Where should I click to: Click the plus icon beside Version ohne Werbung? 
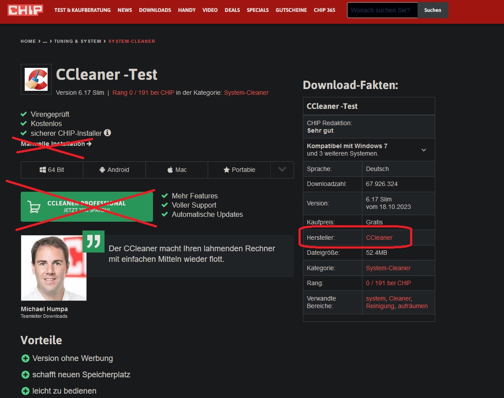(x=25, y=358)
